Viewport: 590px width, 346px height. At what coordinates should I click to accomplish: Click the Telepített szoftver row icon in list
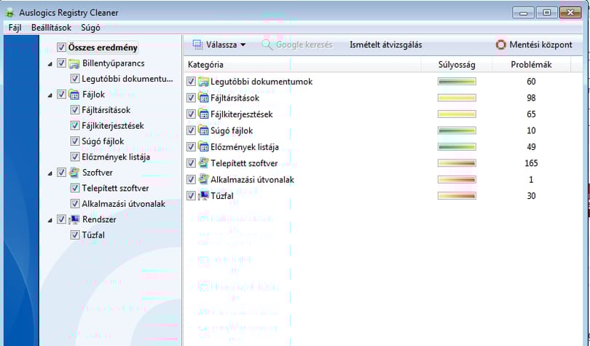tap(203, 163)
